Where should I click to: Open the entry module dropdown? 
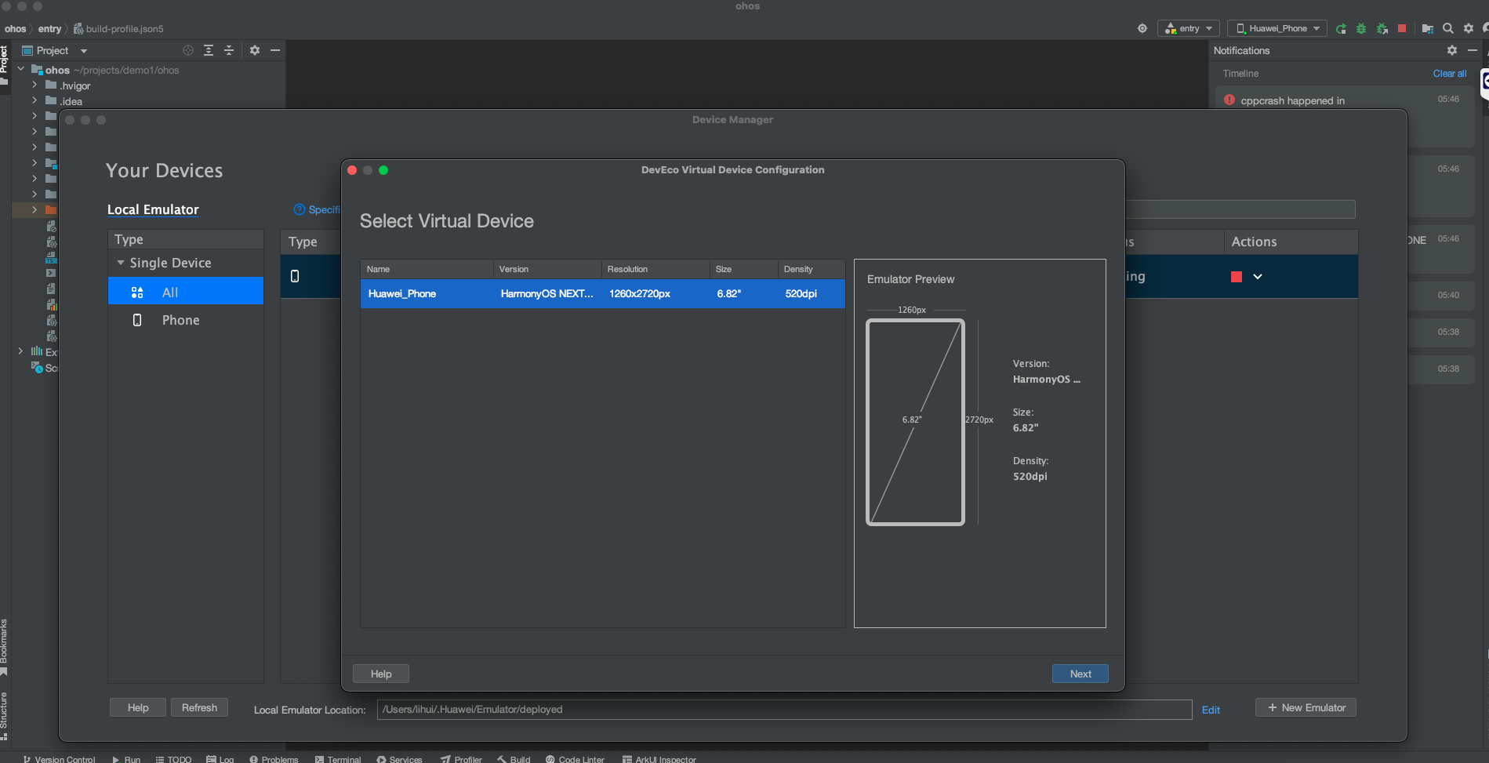[1189, 28]
